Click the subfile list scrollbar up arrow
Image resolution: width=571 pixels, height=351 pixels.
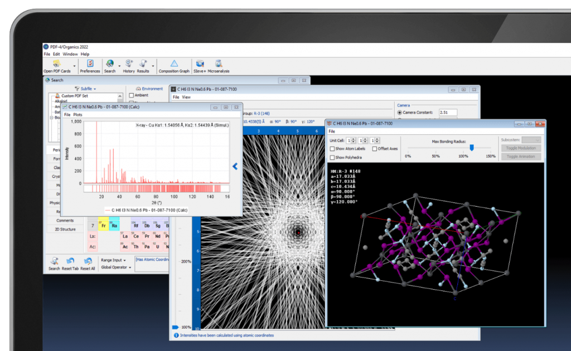120,96
